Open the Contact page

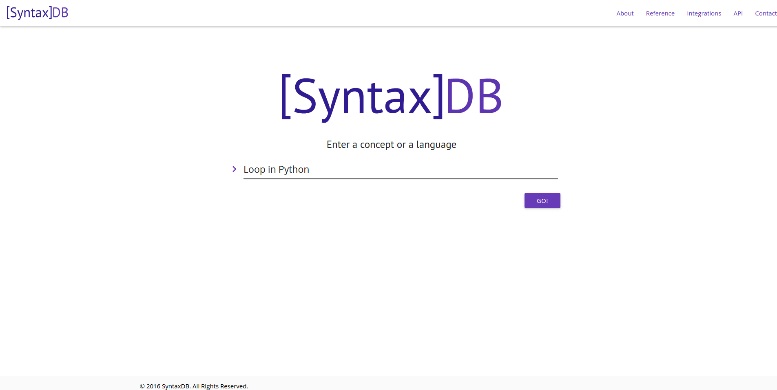tap(766, 13)
